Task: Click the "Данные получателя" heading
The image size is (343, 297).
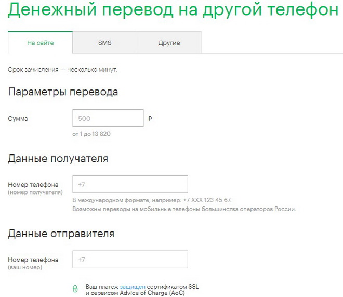Action: click(58, 159)
